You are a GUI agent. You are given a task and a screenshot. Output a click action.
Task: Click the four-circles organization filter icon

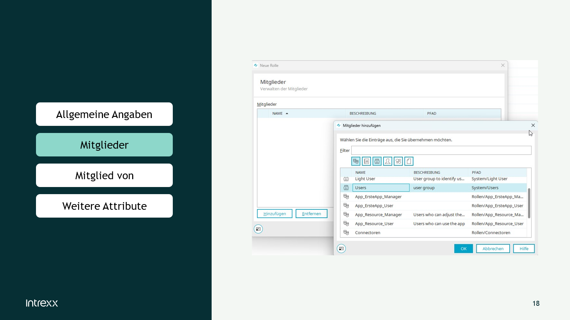[398, 161]
